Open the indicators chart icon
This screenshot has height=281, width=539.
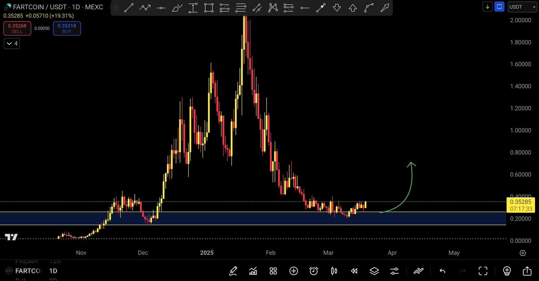pyautogui.click(x=253, y=270)
